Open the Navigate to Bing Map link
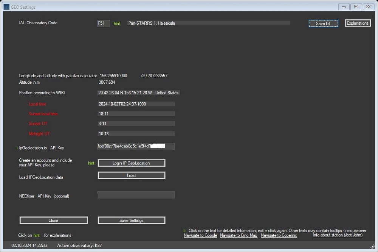378x252 pixels. (239, 235)
